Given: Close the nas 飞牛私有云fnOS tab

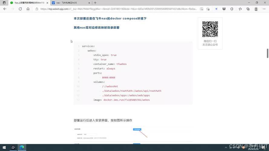Looking at the screenshot, I should coord(89,3).
